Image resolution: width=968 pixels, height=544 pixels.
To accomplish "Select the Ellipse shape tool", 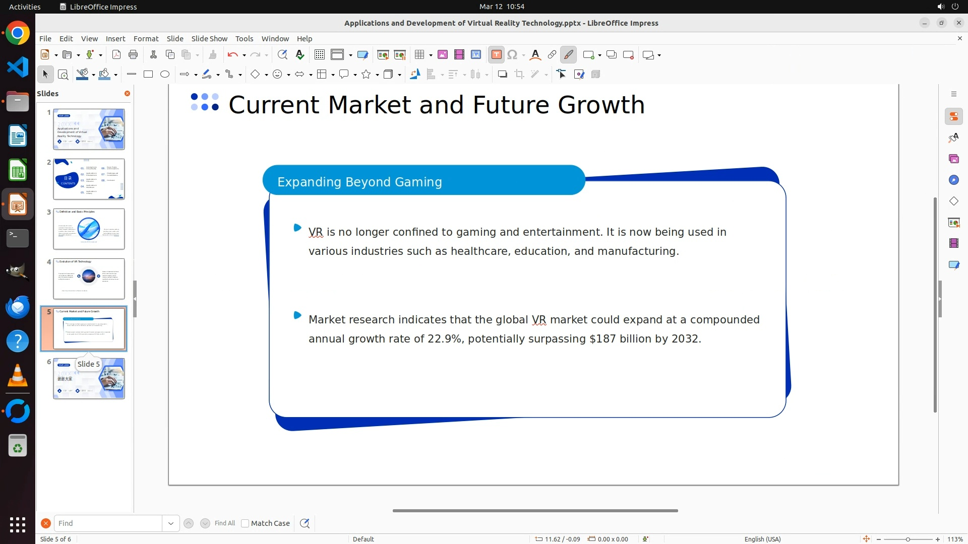I will [x=165, y=75].
